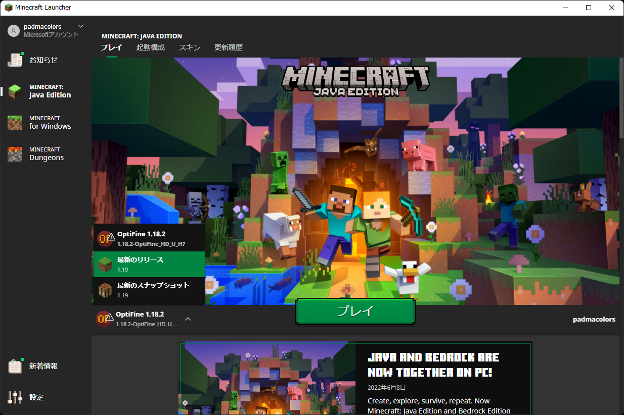
Task: Click padmacolors username beside play button
Action: coord(594,319)
